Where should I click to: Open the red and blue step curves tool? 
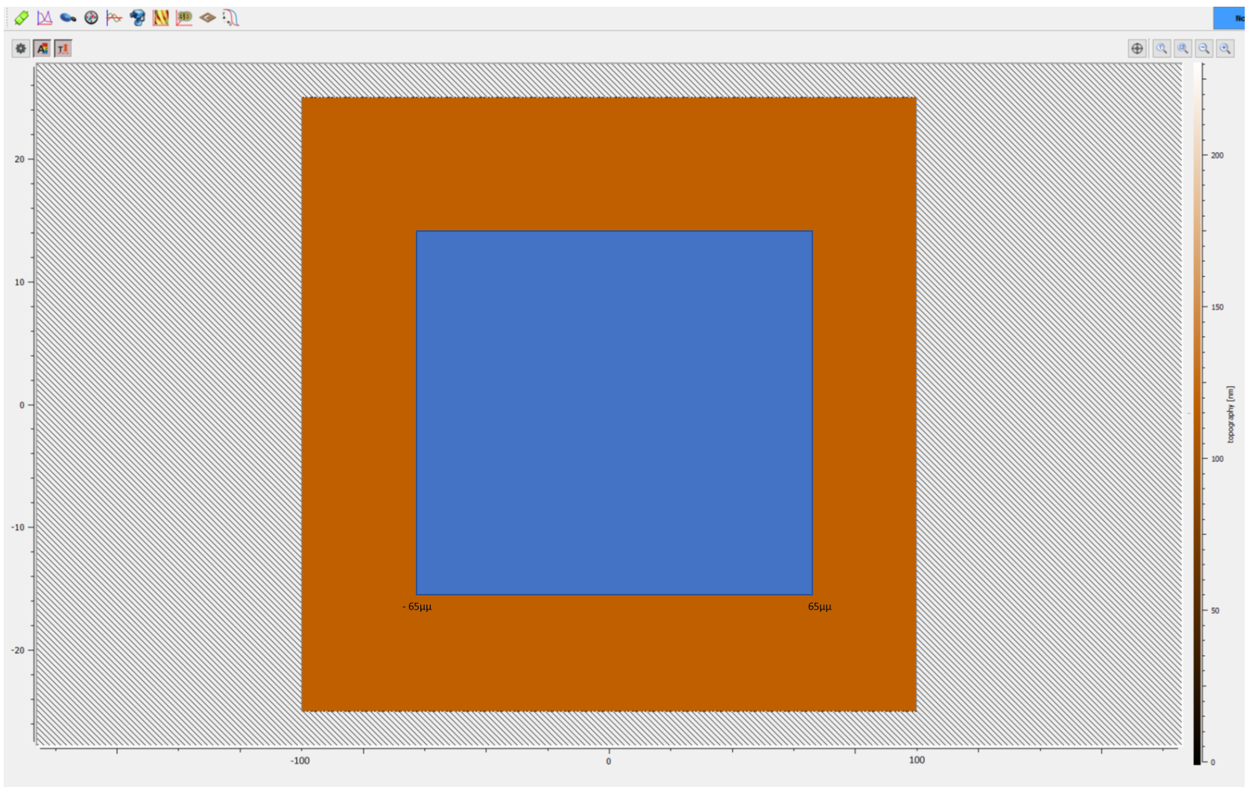(x=230, y=17)
